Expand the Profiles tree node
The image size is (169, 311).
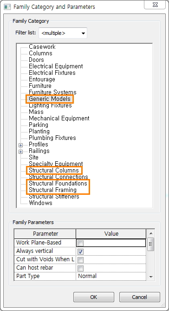pyautogui.click(x=20, y=145)
